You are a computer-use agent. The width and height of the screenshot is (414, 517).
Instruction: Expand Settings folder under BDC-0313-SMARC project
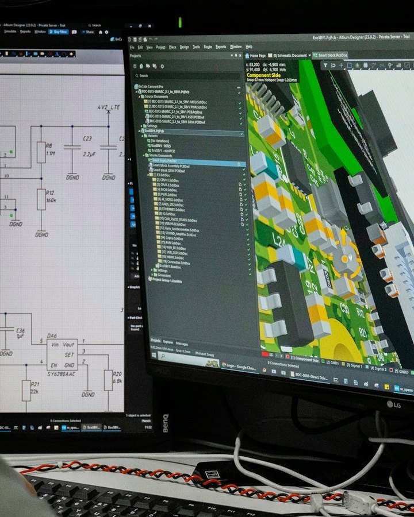tap(142, 126)
